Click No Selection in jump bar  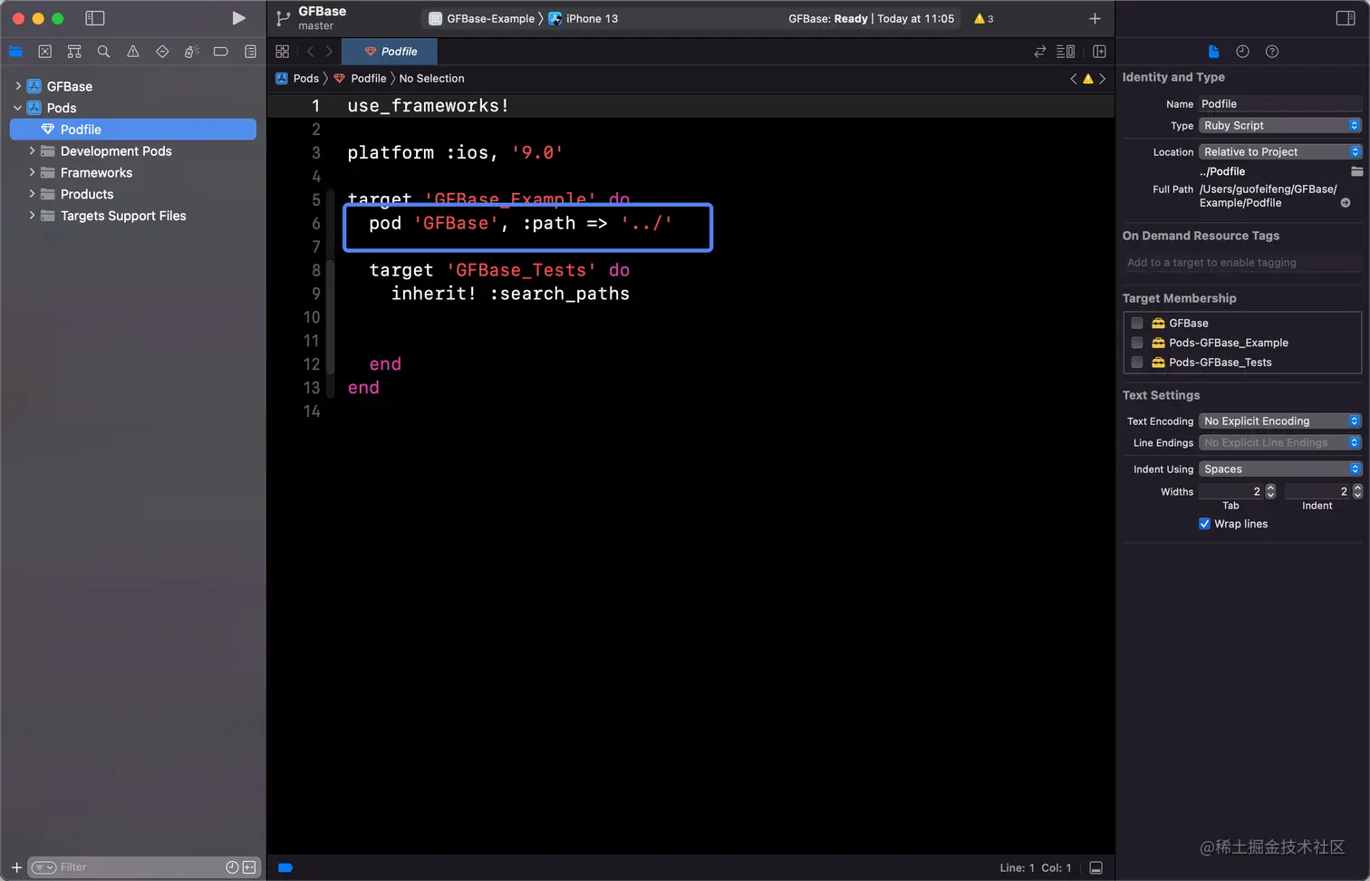[431, 79]
